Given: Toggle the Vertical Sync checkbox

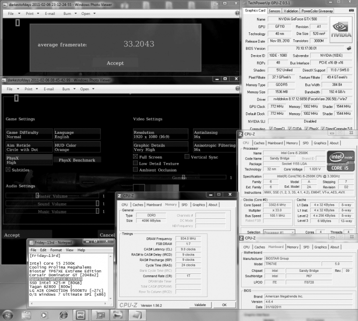Looking at the screenshot, I should pos(187,157).
